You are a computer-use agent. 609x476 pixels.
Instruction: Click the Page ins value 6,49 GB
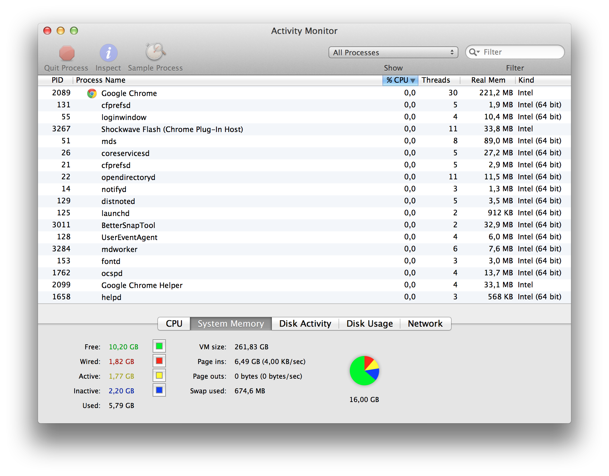247,362
